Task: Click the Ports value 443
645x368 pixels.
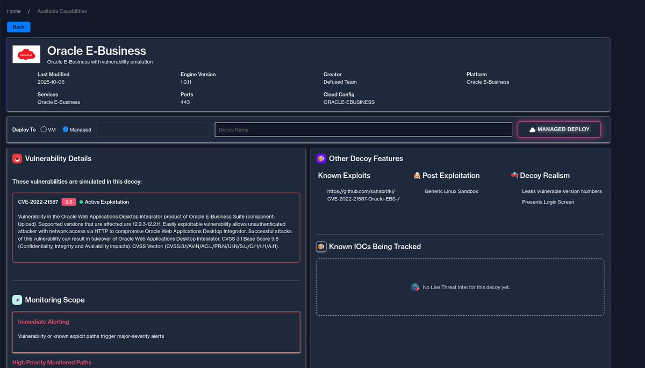Action: point(185,102)
